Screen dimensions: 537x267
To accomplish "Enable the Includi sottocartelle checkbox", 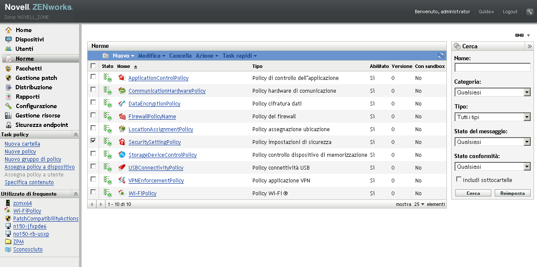I will [459, 179].
